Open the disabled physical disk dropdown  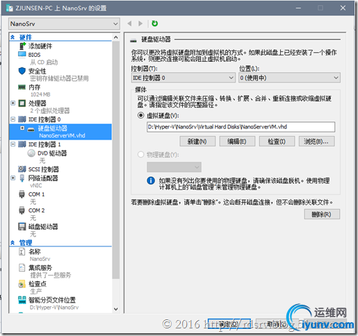(x=174, y=167)
